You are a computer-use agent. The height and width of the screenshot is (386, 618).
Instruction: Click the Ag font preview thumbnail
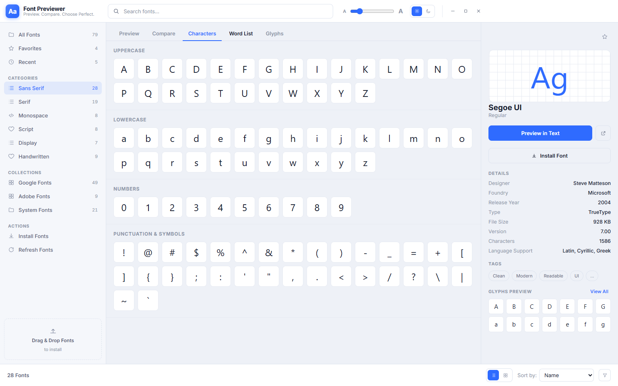point(550,76)
